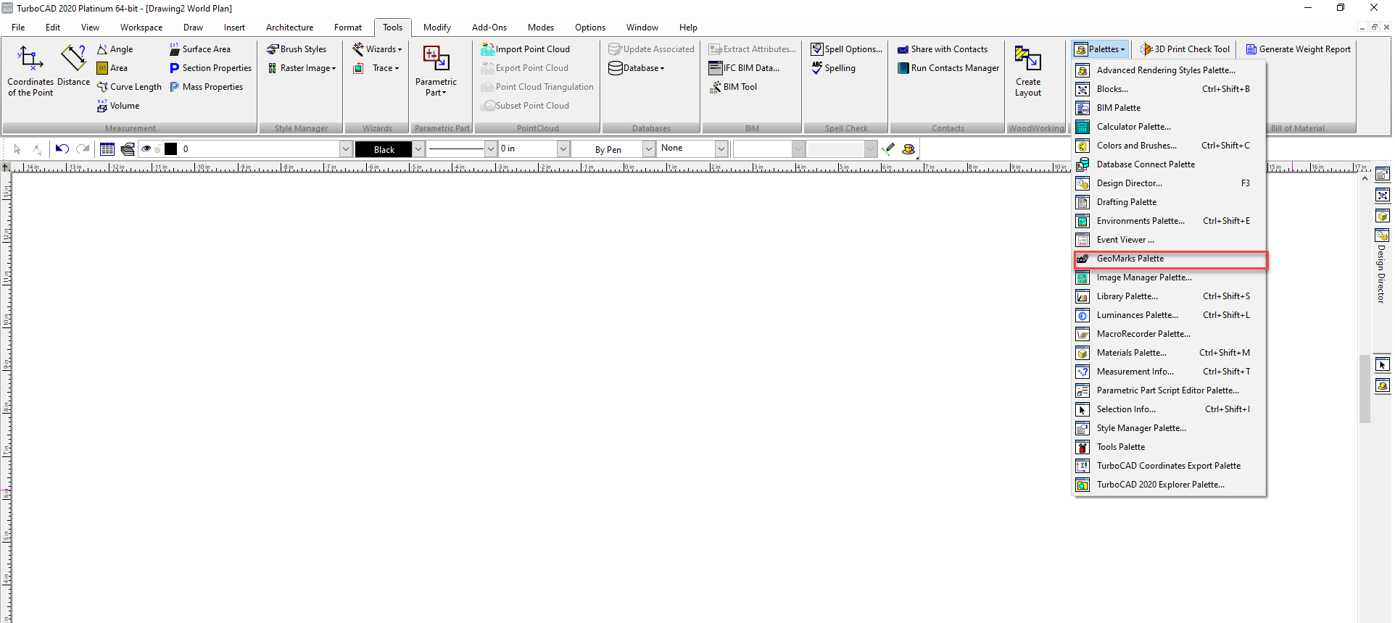Pick the Curve Length tool
The height and width of the screenshot is (623, 1395).
[129, 87]
